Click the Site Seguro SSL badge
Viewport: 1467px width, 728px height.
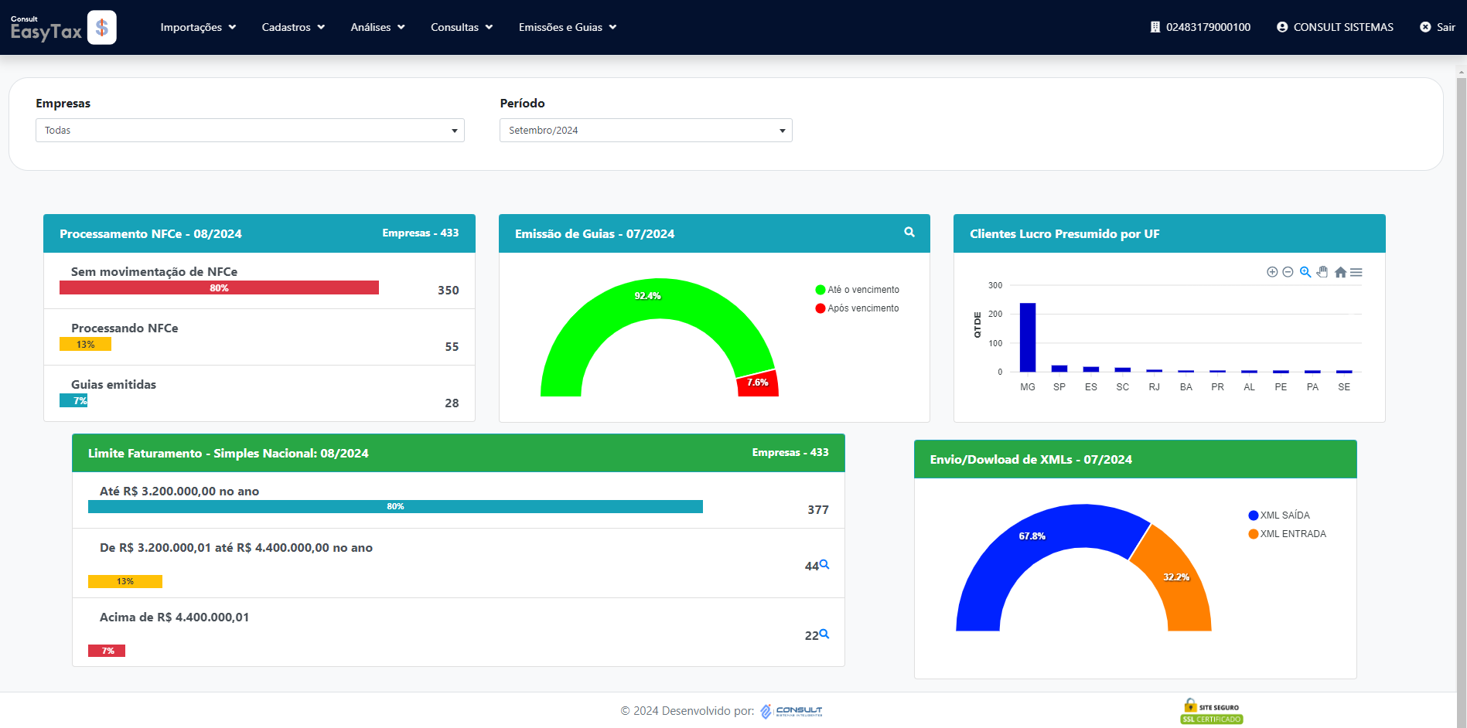[1212, 712]
